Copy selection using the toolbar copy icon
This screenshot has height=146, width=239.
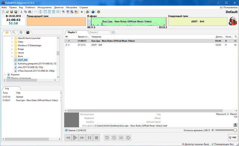(25, 12)
